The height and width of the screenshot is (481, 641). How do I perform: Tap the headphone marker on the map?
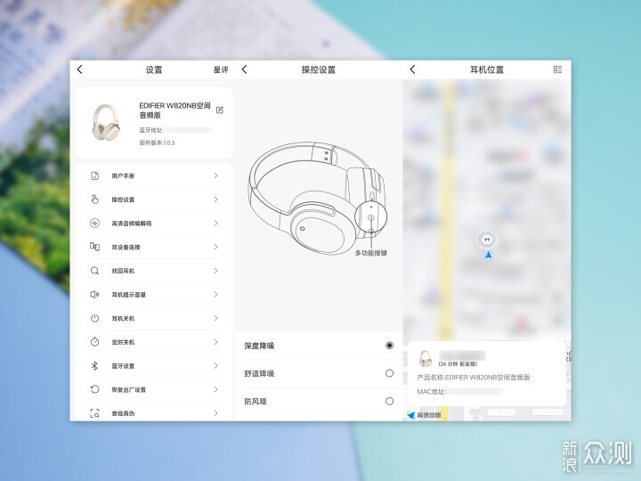487,240
